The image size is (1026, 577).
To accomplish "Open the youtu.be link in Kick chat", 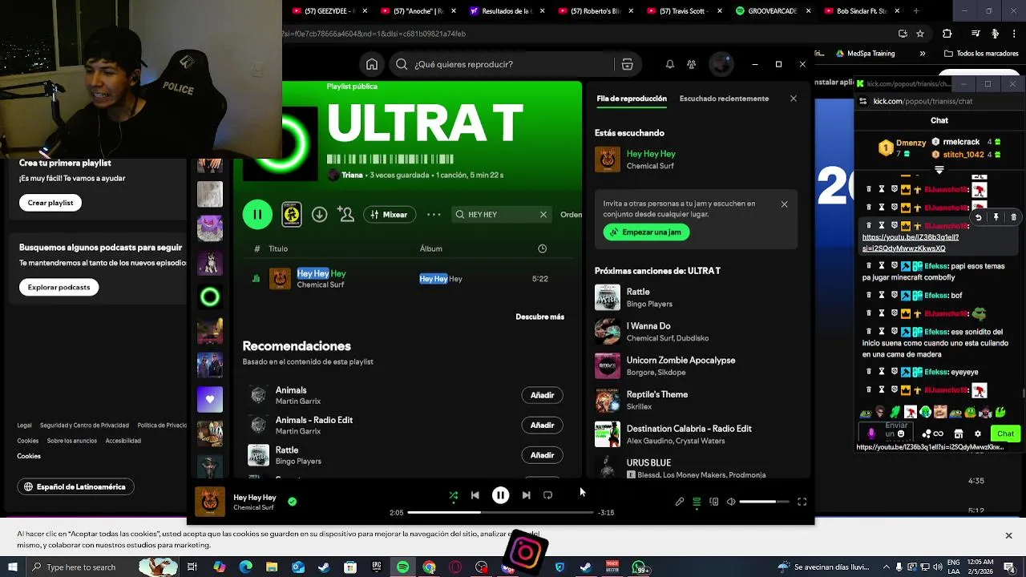I will [x=911, y=243].
